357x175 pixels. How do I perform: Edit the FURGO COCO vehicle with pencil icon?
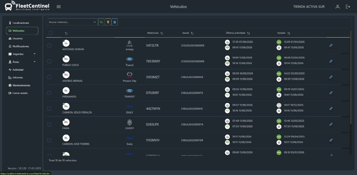(331, 61)
